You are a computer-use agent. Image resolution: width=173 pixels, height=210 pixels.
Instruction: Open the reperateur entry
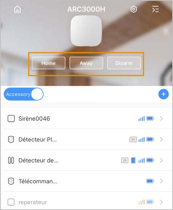point(86,201)
